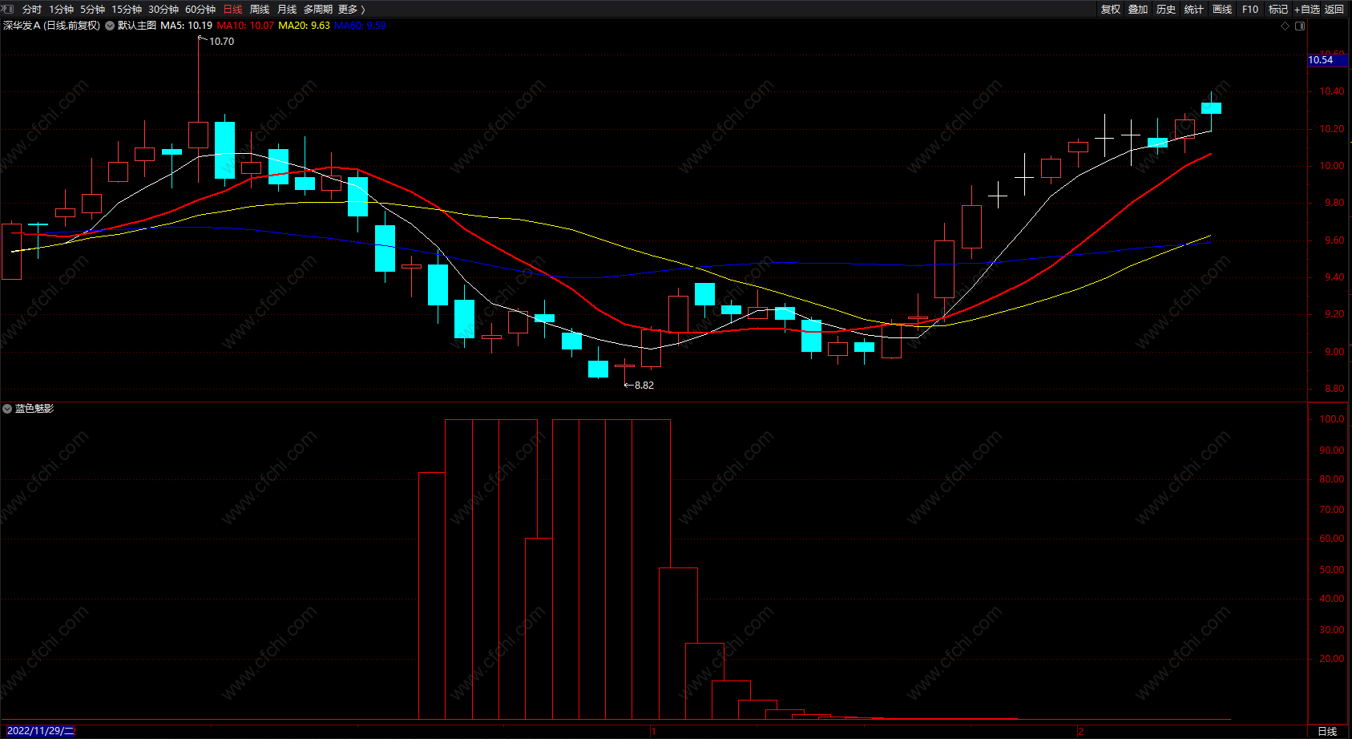Click the 10.00 price on the axis
Viewport: 1352px width, 739px height.
click(1332, 166)
